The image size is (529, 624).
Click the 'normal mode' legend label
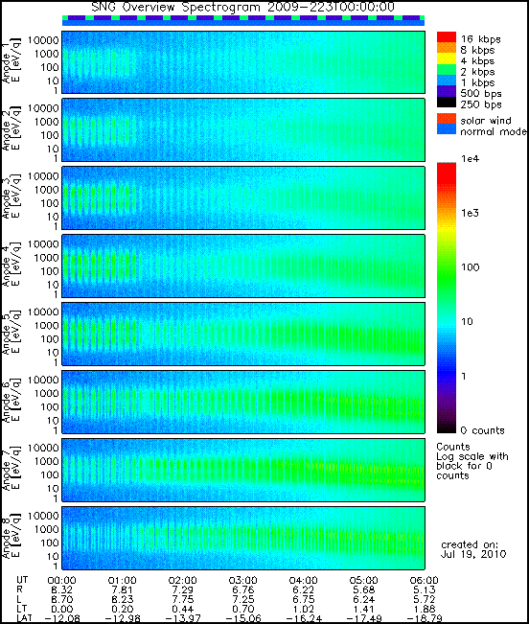coord(494,131)
